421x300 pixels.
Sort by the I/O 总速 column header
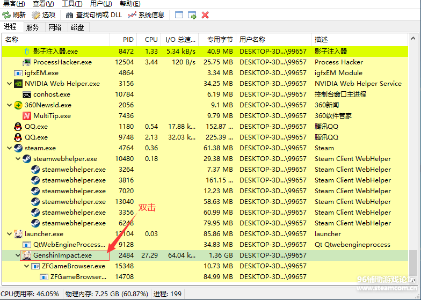pyautogui.click(x=179, y=40)
